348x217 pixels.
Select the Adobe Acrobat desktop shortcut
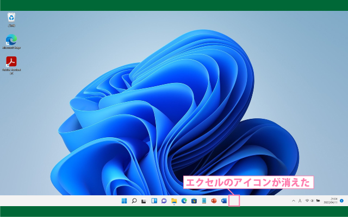click(11, 65)
